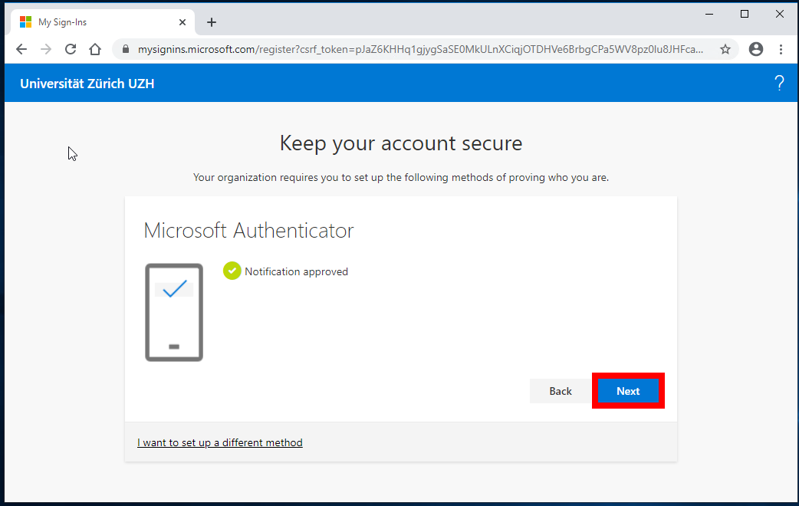Screen dimensions: 799x506
Task: Open the help question mark icon
Action: coord(779,84)
